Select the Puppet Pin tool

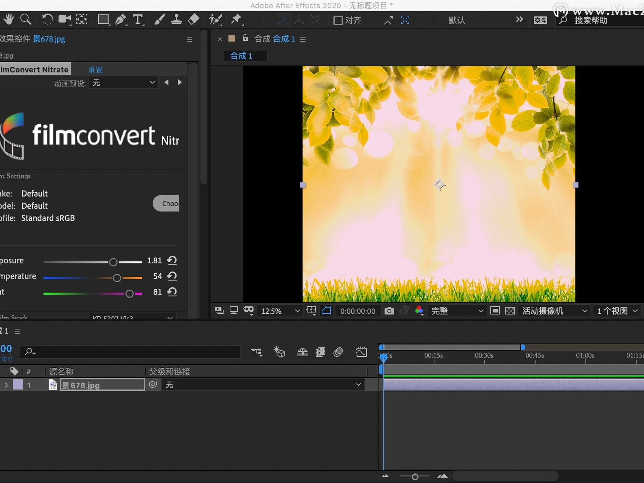coord(237,20)
